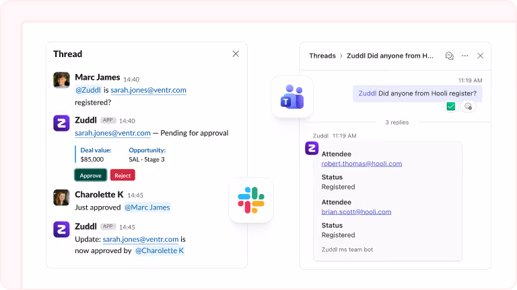
Task: Click the Microsoft Teams logo icon
Action: tap(291, 97)
